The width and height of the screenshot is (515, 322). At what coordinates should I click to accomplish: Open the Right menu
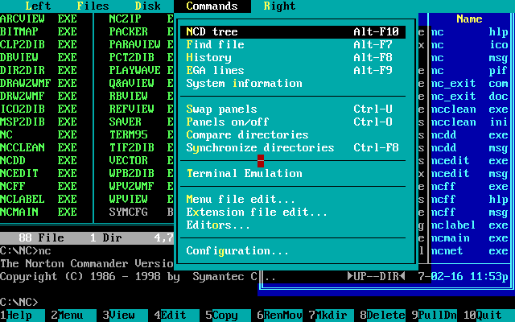279,6
